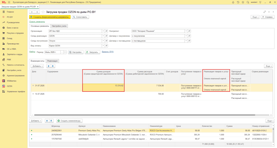Open РМК sidebar section
Screen dimensions: 277x148
pos(9,59)
